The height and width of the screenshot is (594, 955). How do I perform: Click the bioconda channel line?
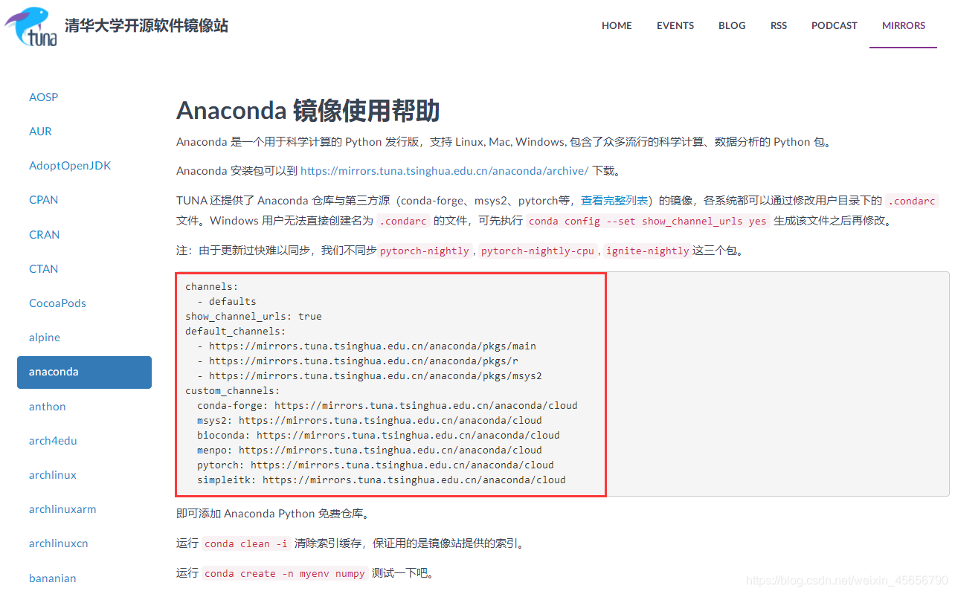[379, 435]
